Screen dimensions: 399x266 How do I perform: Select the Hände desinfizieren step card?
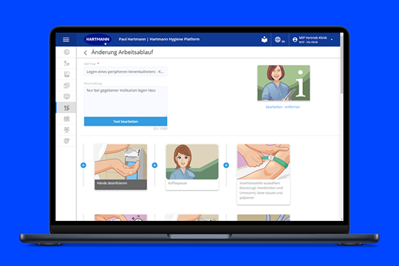(120, 167)
